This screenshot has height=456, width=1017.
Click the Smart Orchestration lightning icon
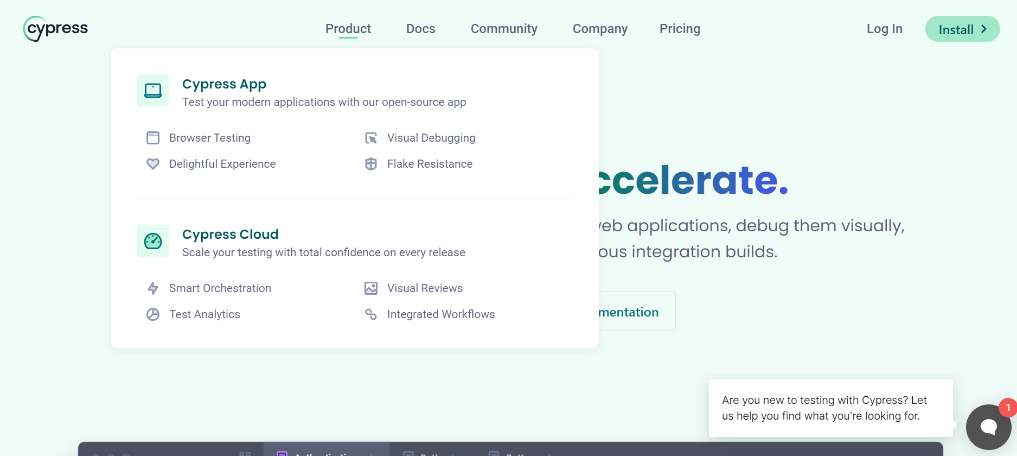pos(153,288)
